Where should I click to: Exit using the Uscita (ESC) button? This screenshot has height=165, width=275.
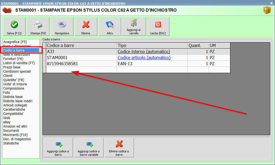click(x=158, y=27)
